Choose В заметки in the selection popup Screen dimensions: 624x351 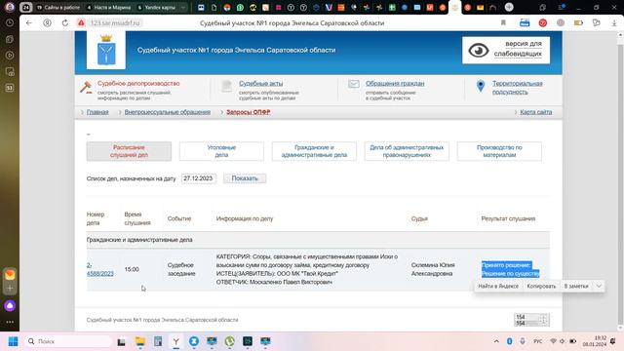pos(576,286)
